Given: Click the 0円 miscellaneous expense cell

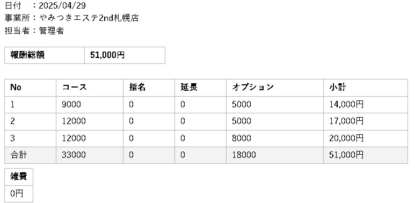Looking at the screenshot, I should (19, 194).
